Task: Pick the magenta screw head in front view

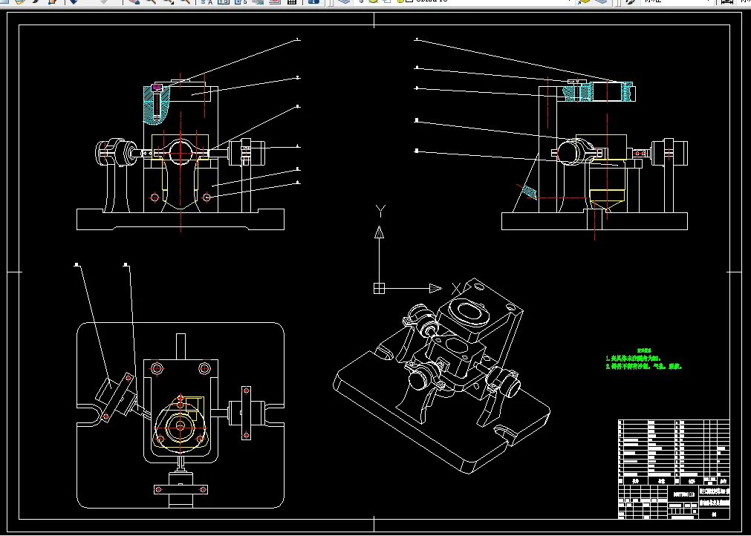Action: [157, 87]
